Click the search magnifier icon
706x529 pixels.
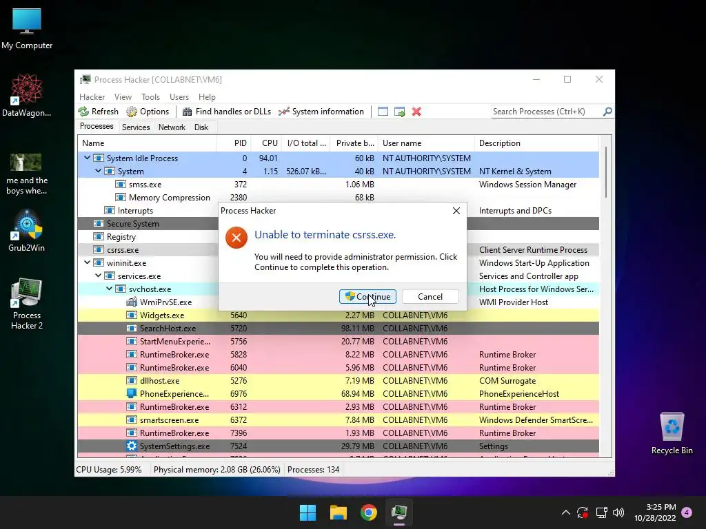click(x=607, y=112)
